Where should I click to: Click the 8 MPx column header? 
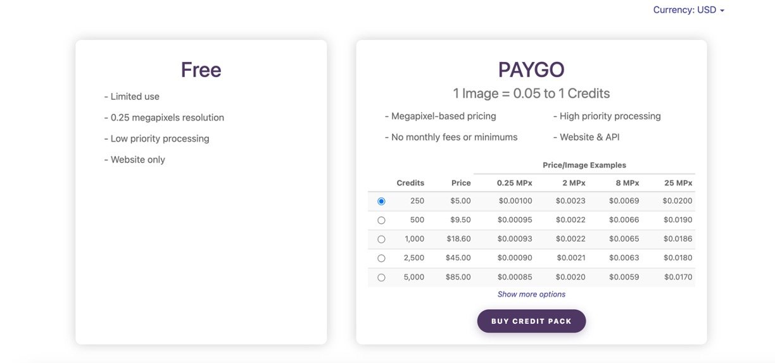(627, 183)
